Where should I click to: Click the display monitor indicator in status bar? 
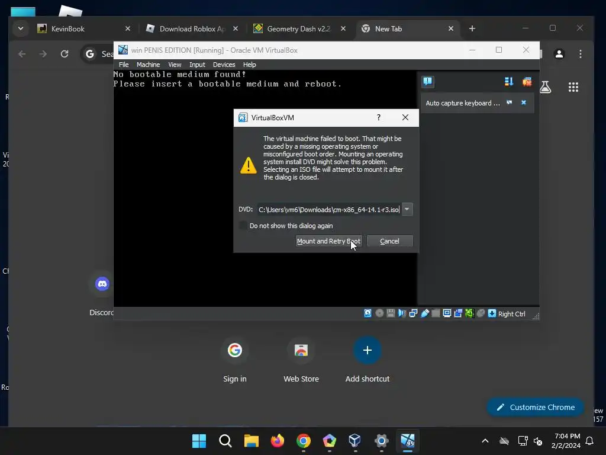tap(447, 313)
